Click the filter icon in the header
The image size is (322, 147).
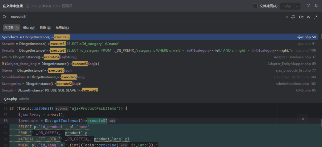[308, 6]
